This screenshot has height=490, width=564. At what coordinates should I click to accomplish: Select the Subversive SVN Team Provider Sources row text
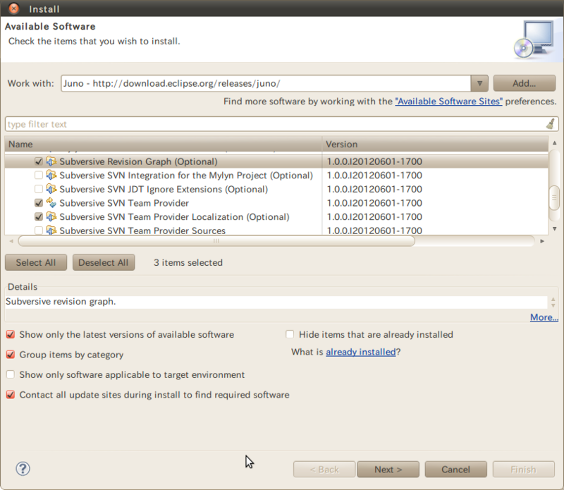pyautogui.click(x=142, y=231)
